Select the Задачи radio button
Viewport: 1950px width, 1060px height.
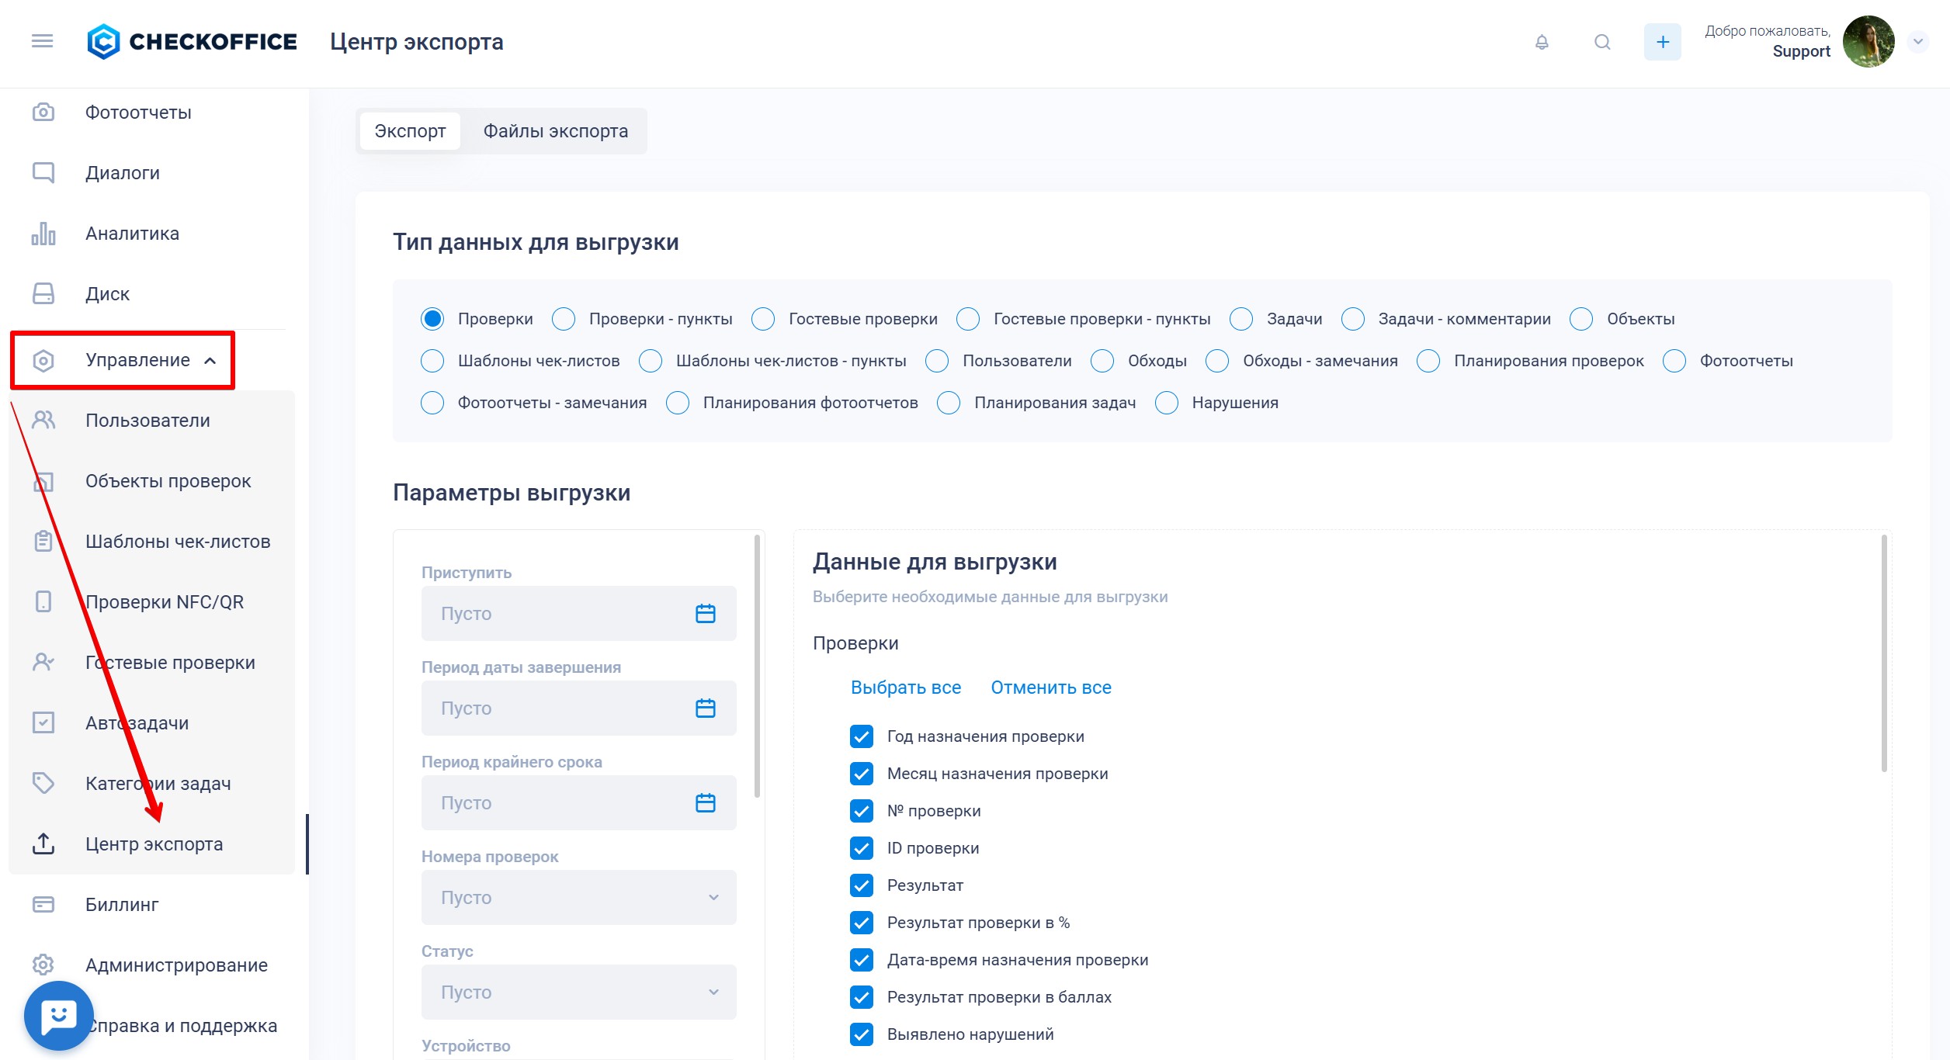(x=1241, y=319)
